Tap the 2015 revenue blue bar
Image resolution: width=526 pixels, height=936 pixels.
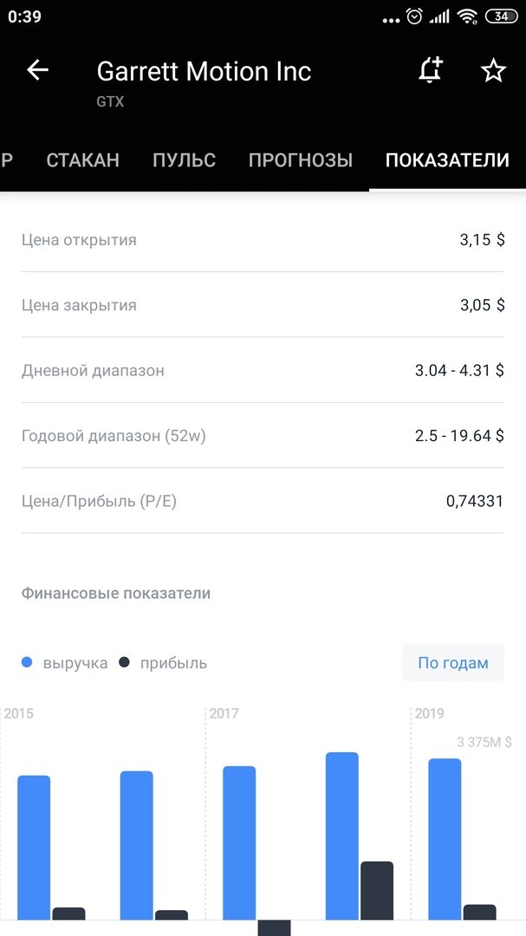(x=34, y=848)
